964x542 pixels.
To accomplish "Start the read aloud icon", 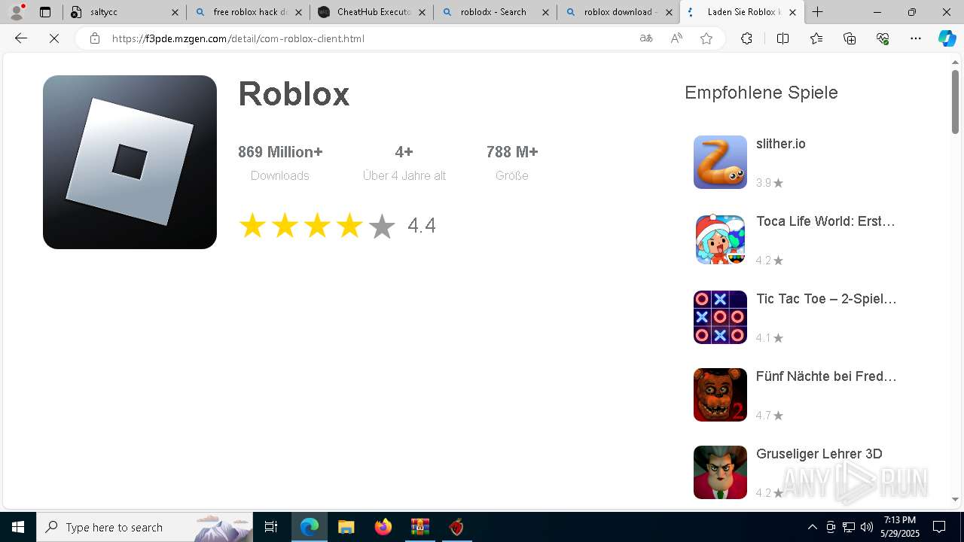I will click(x=676, y=38).
